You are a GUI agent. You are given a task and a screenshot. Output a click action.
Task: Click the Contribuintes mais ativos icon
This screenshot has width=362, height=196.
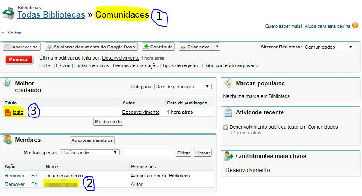coord(228,156)
